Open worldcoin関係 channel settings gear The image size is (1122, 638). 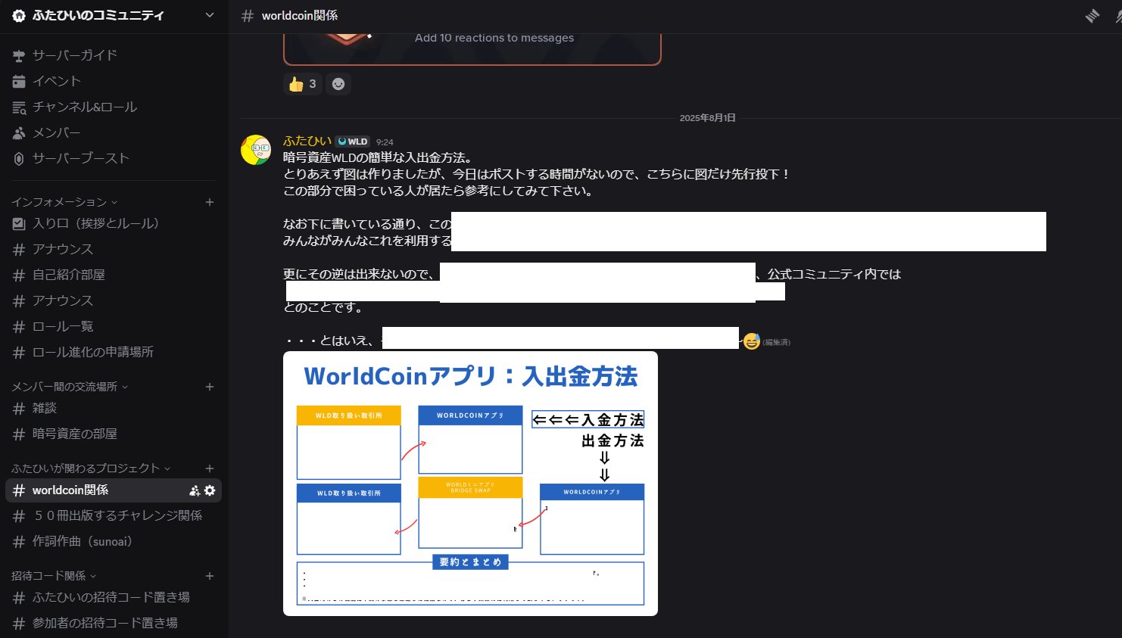pos(210,490)
